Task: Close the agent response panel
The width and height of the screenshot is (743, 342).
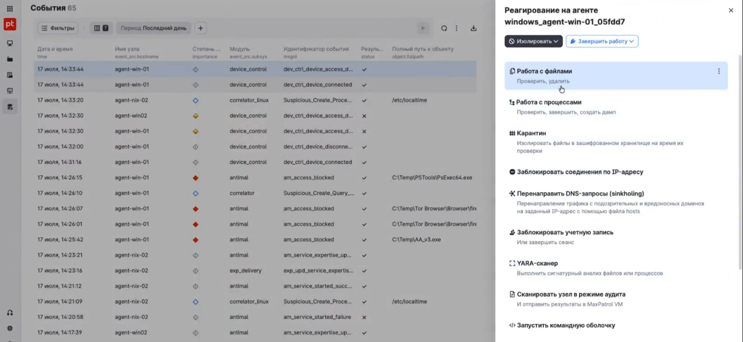Action: tap(731, 10)
